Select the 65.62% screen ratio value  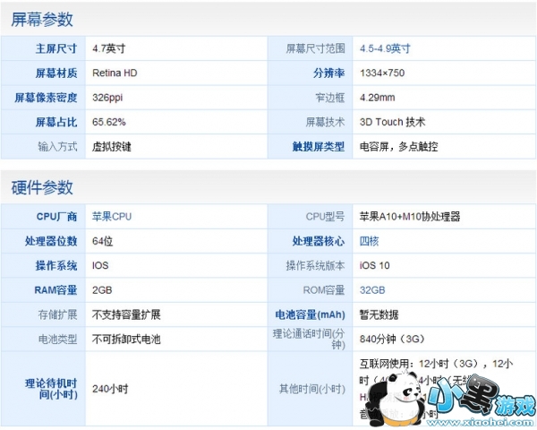coord(109,122)
